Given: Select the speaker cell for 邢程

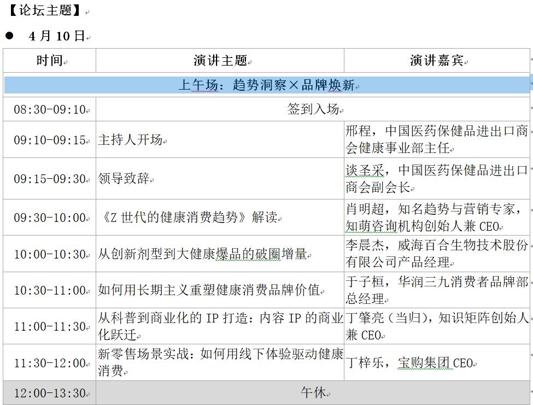Looking at the screenshot, I should point(436,139).
